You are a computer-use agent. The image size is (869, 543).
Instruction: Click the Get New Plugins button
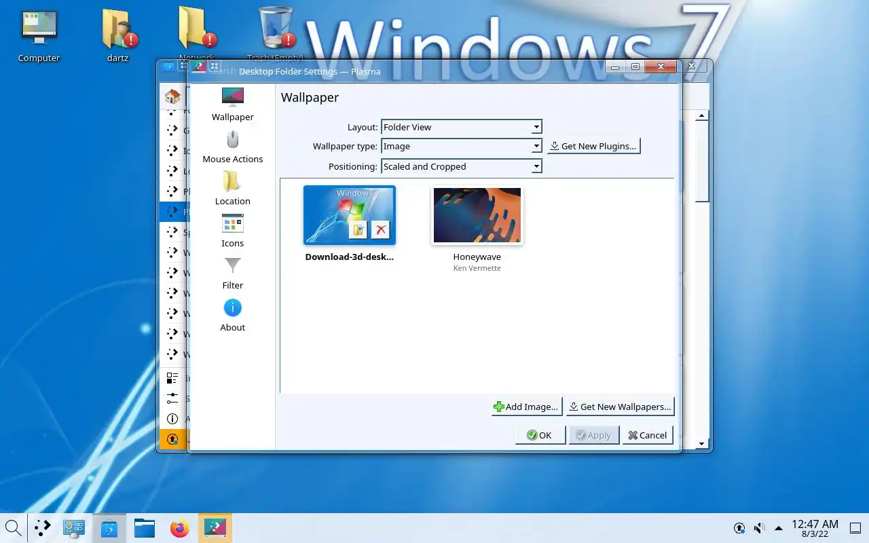tap(593, 146)
